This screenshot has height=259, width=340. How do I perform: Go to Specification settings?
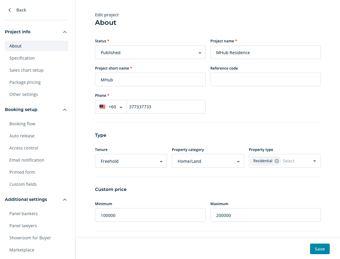pyautogui.click(x=22, y=58)
